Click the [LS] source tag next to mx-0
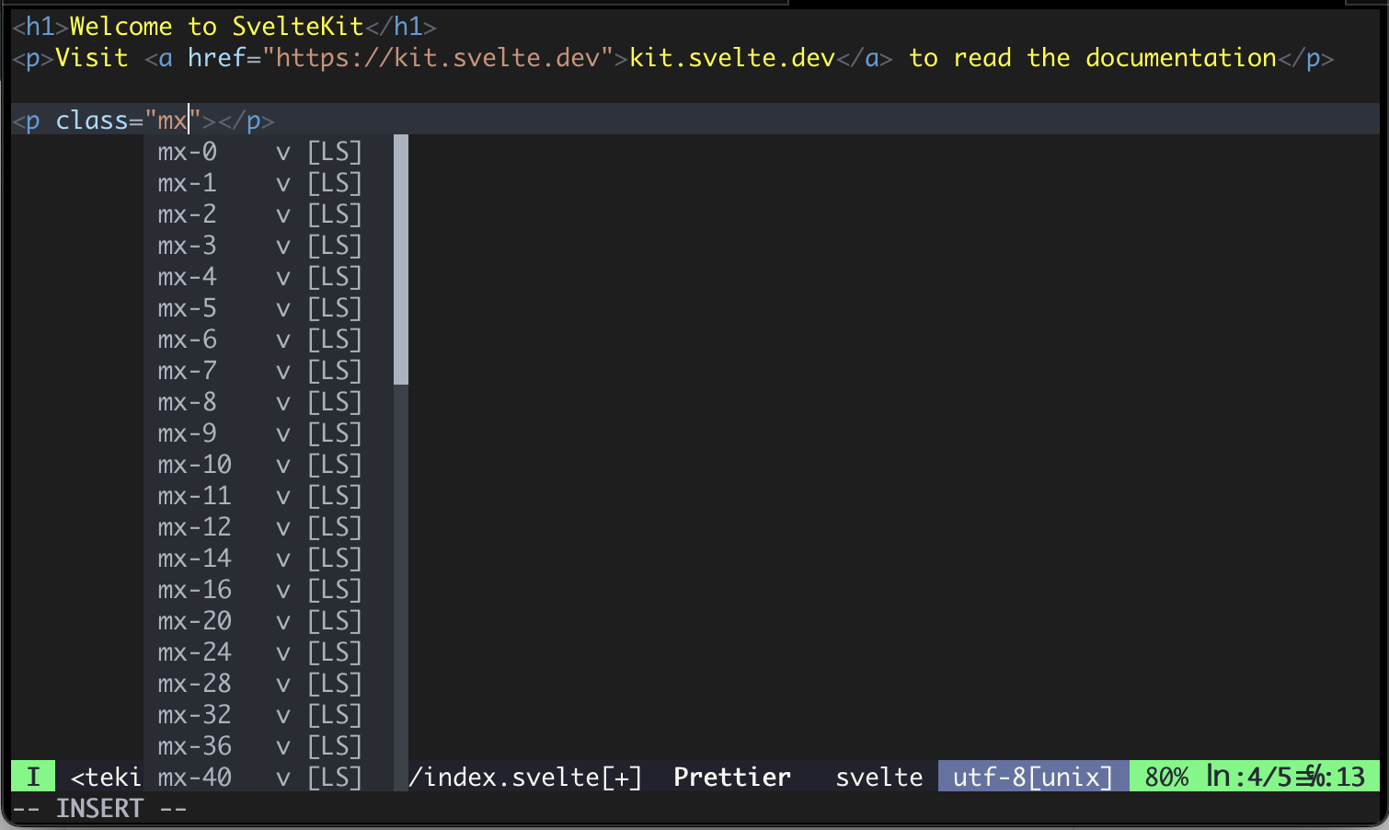Image resolution: width=1389 pixels, height=830 pixels. (335, 151)
